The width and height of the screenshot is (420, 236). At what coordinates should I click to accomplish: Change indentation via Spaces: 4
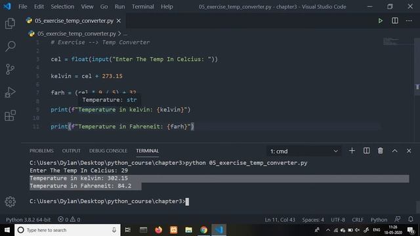click(313, 220)
